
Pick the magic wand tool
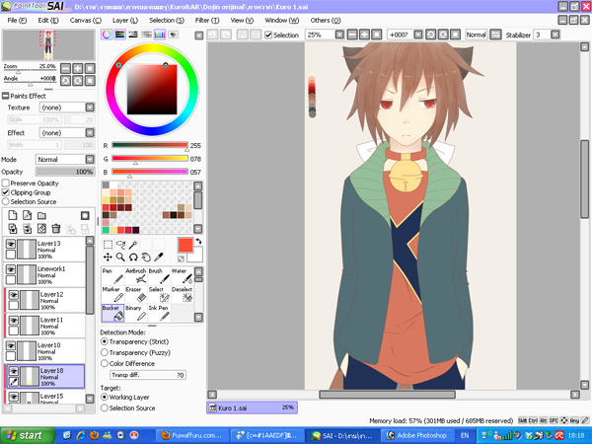coord(133,245)
